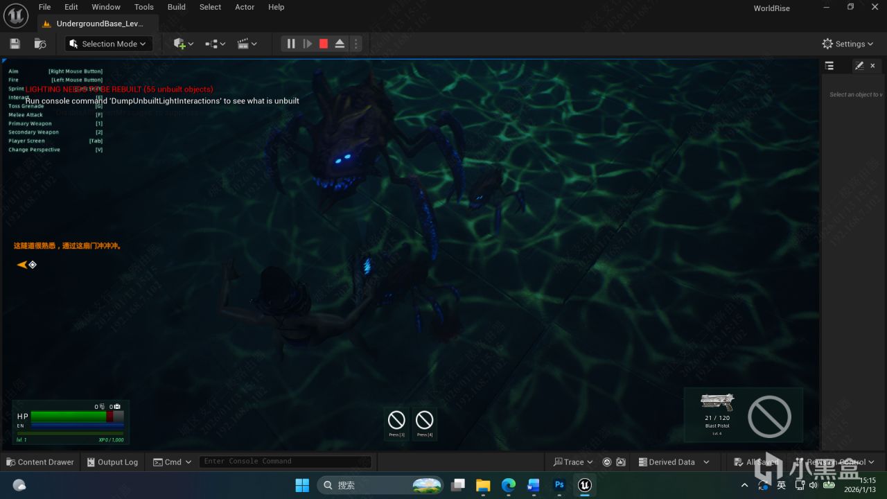Open the Revision Control dropdown
This screenshot has height=499, width=887.
point(834,462)
